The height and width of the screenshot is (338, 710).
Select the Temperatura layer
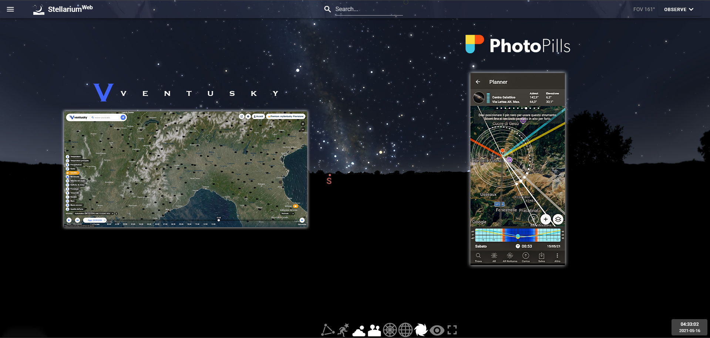pyautogui.click(x=73, y=157)
